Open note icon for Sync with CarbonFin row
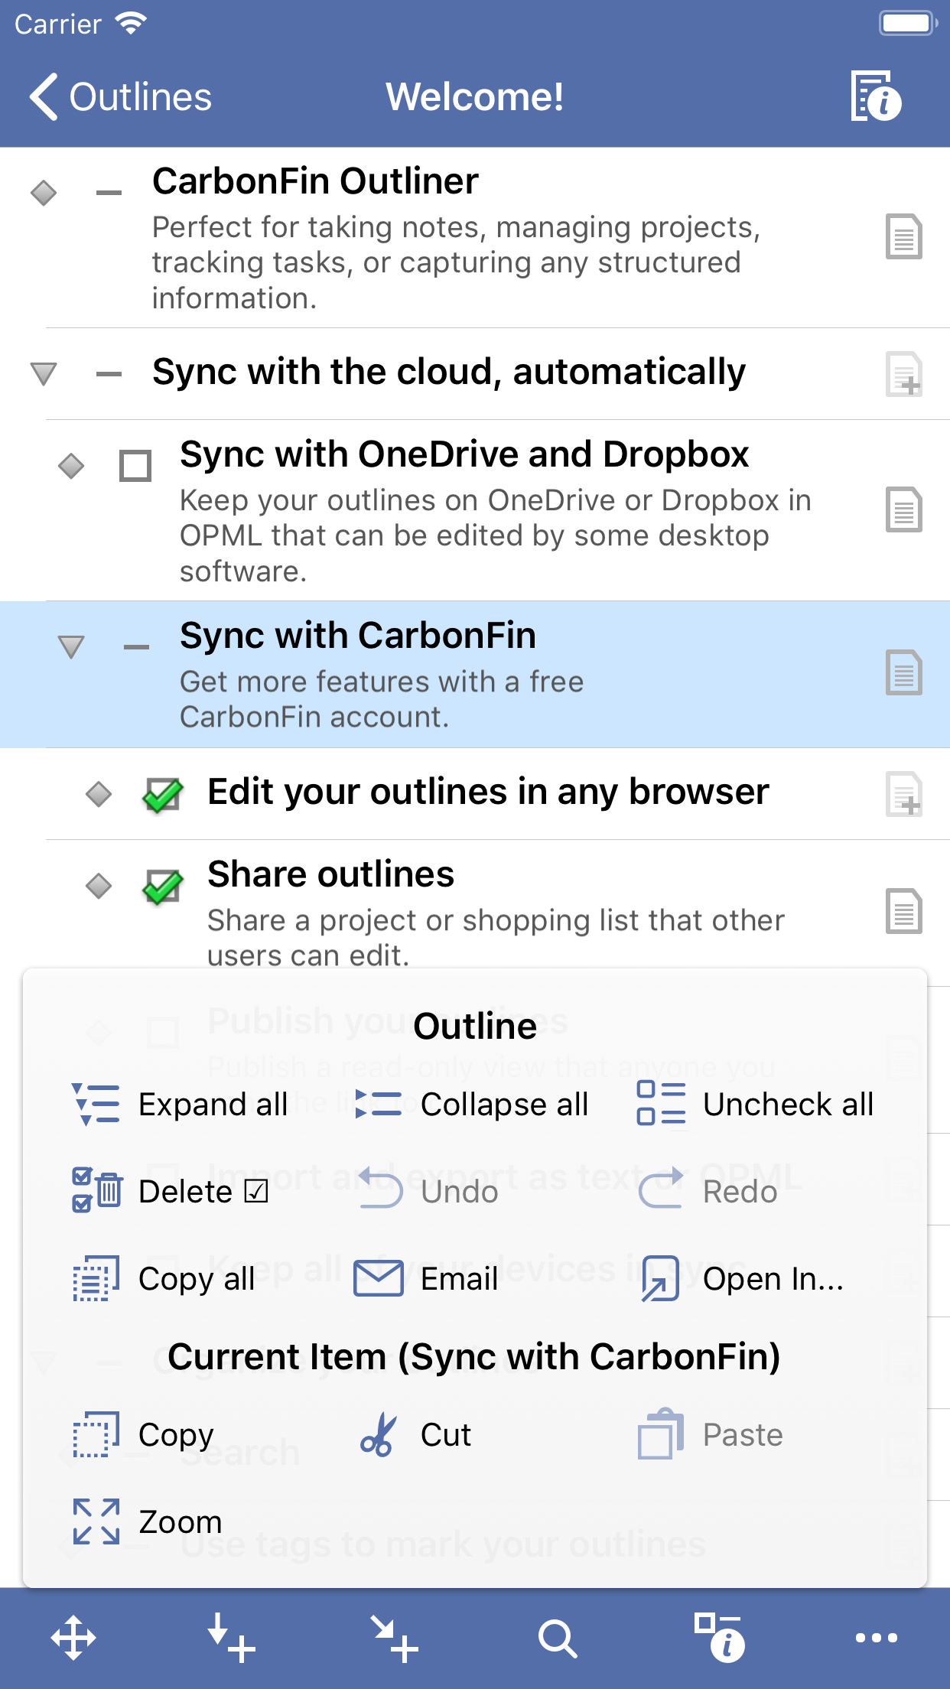This screenshot has height=1689, width=950. tap(903, 673)
